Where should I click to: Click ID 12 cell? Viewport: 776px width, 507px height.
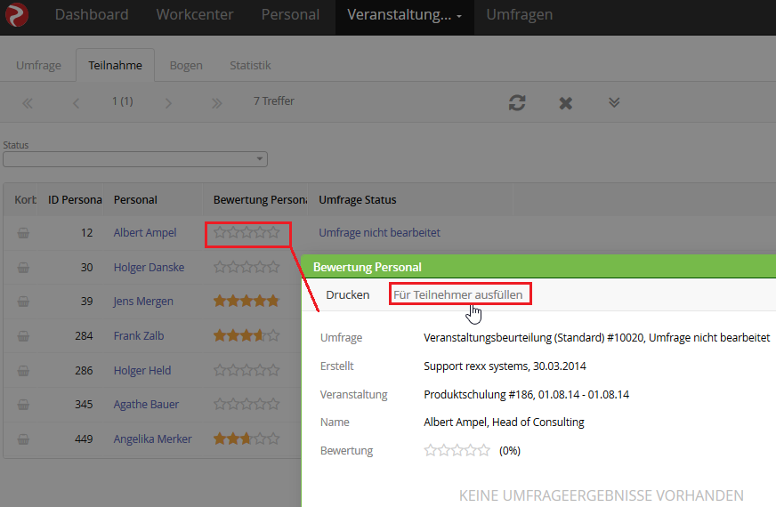coord(86,232)
